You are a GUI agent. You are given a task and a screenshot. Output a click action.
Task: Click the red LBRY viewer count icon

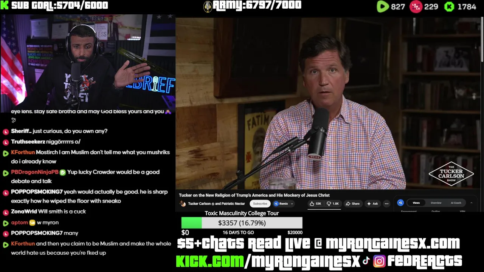point(416,6)
